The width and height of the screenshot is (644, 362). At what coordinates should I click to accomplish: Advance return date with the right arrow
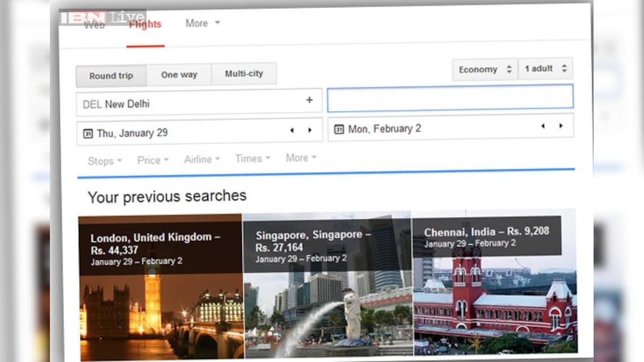(561, 126)
